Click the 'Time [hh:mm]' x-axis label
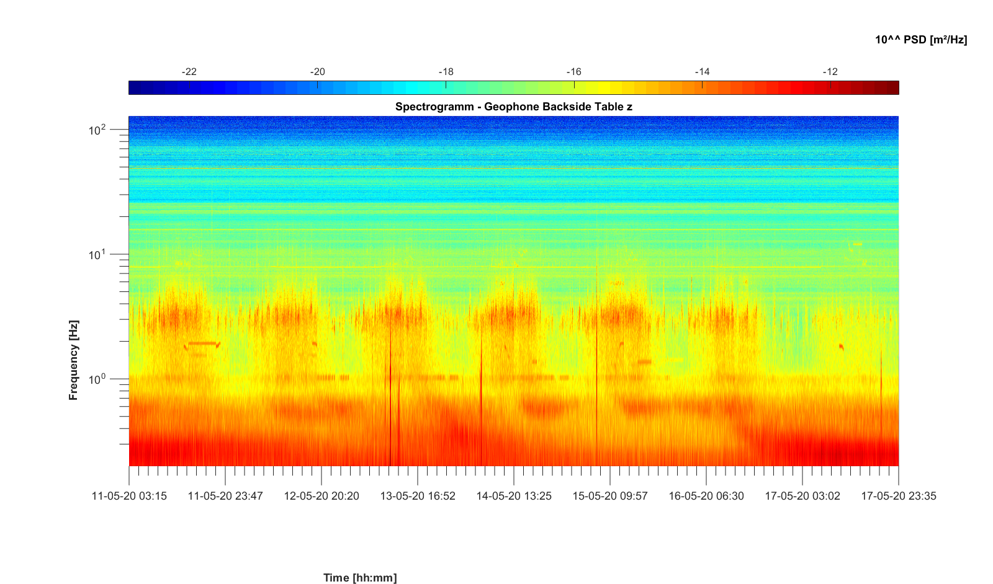This screenshot has height=584, width=993. 360,578
